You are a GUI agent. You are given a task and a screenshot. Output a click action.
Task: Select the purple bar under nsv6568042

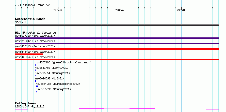pyautogui.click(x=117, y=44)
